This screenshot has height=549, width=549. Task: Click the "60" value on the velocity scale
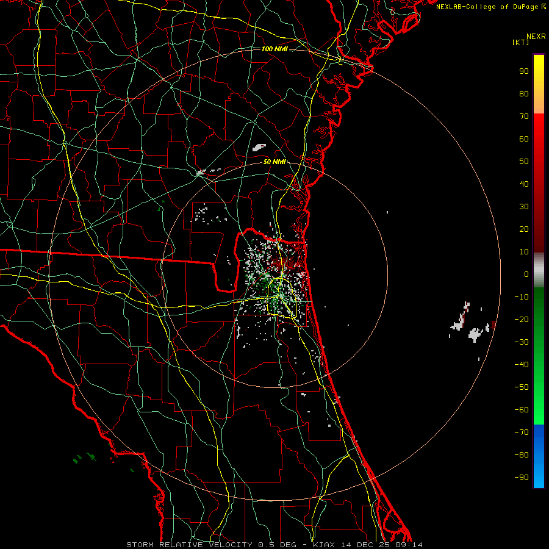coord(524,139)
